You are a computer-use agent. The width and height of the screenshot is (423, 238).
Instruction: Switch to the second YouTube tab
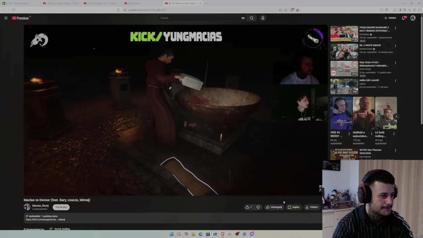click(61, 3)
